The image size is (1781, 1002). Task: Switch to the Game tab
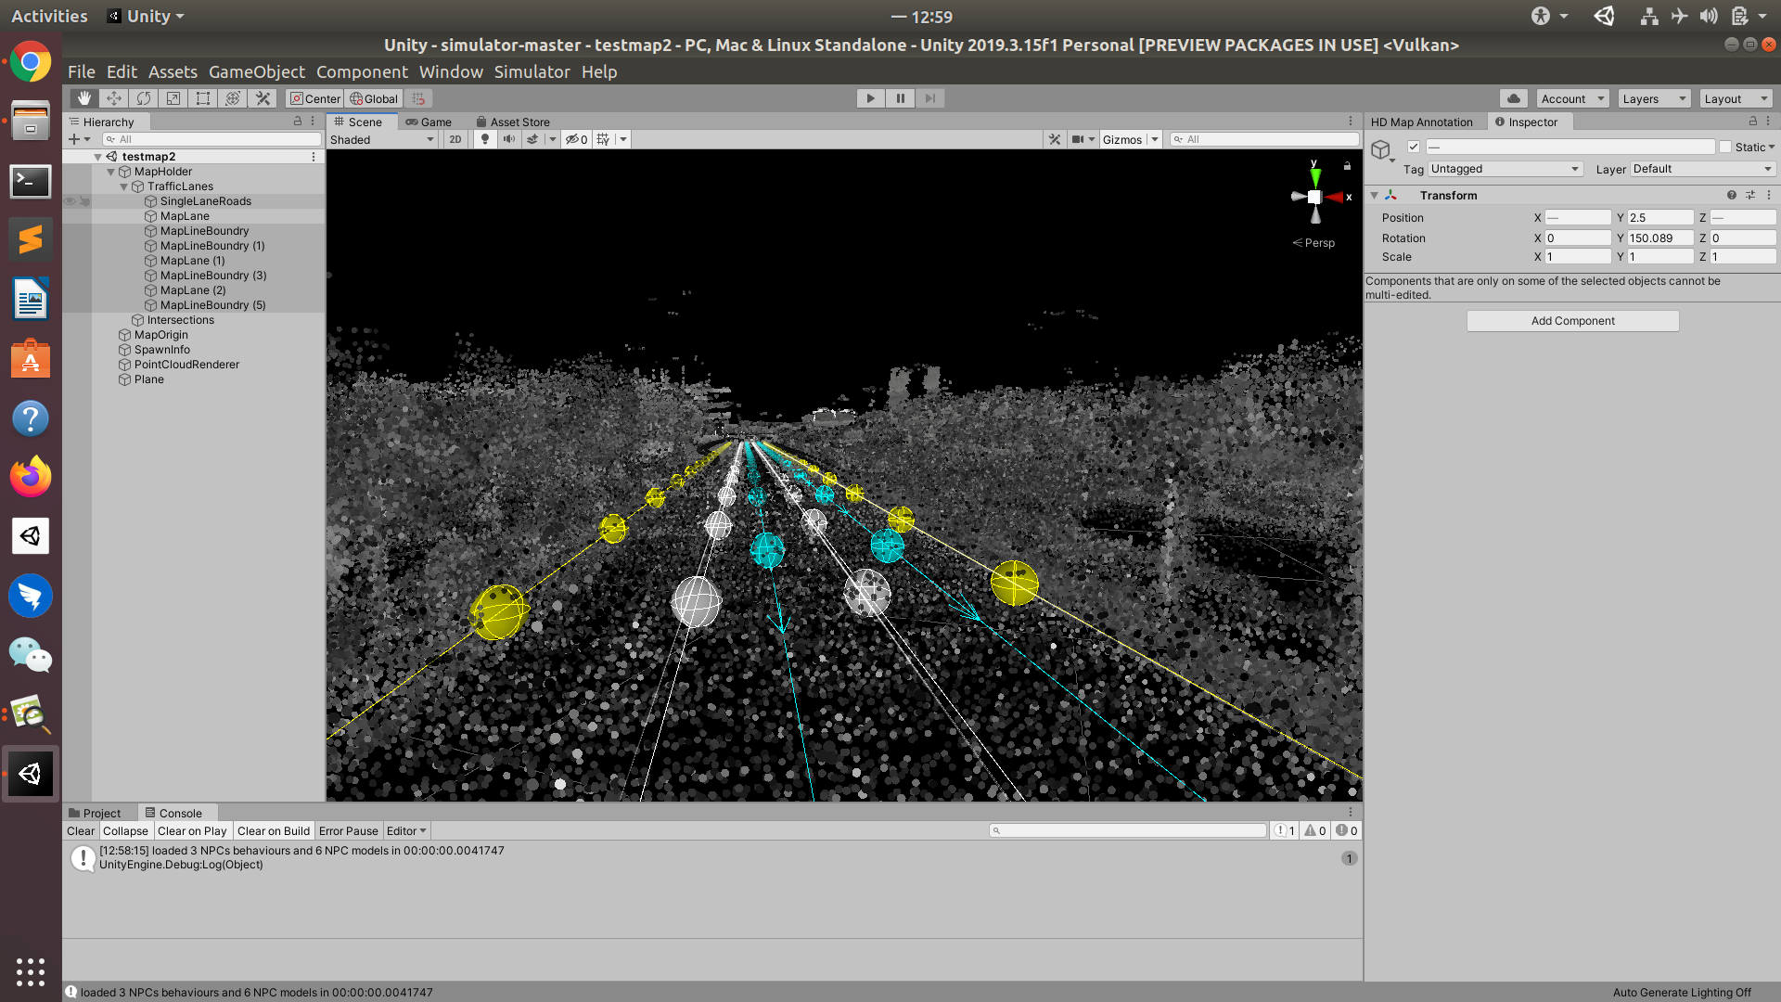click(x=429, y=122)
